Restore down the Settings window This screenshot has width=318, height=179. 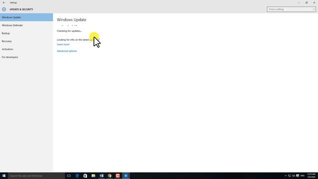click(307, 2)
